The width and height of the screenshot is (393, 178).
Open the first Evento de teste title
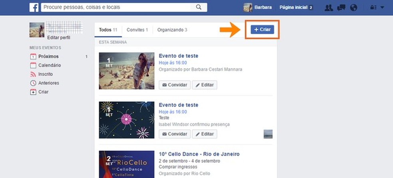pyautogui.click(x=179, y=56)
